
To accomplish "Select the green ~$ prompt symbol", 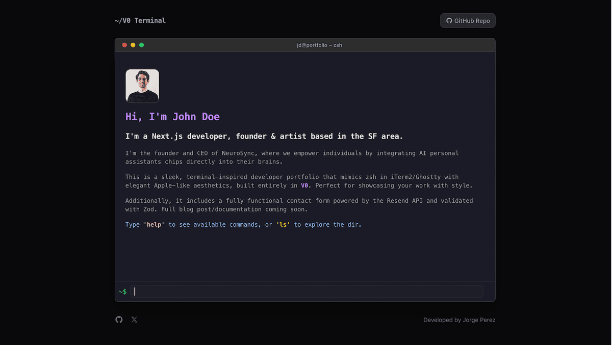I will tap(122, 291).
